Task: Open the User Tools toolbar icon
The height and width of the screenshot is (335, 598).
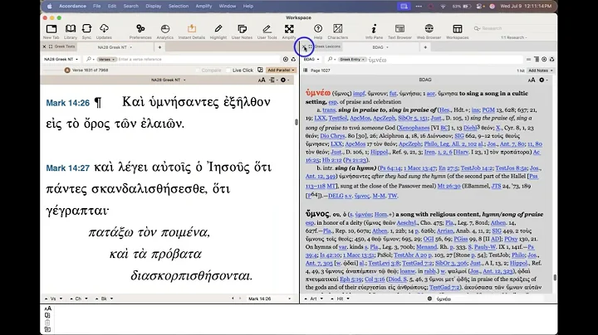Action: click(267, 32)
